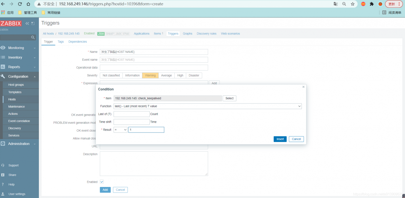405x198 pixels.
Task: Click the browser forward arrow
Action: pos(12,4)
